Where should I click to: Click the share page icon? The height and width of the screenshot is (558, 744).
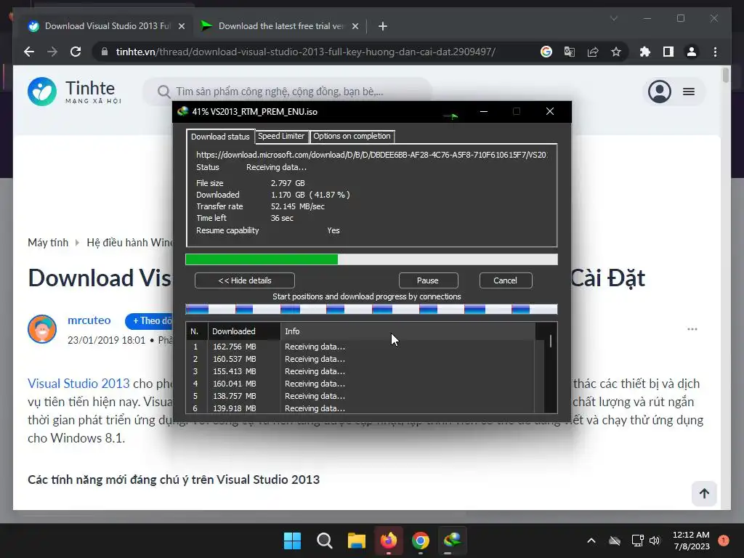point(593,52)
